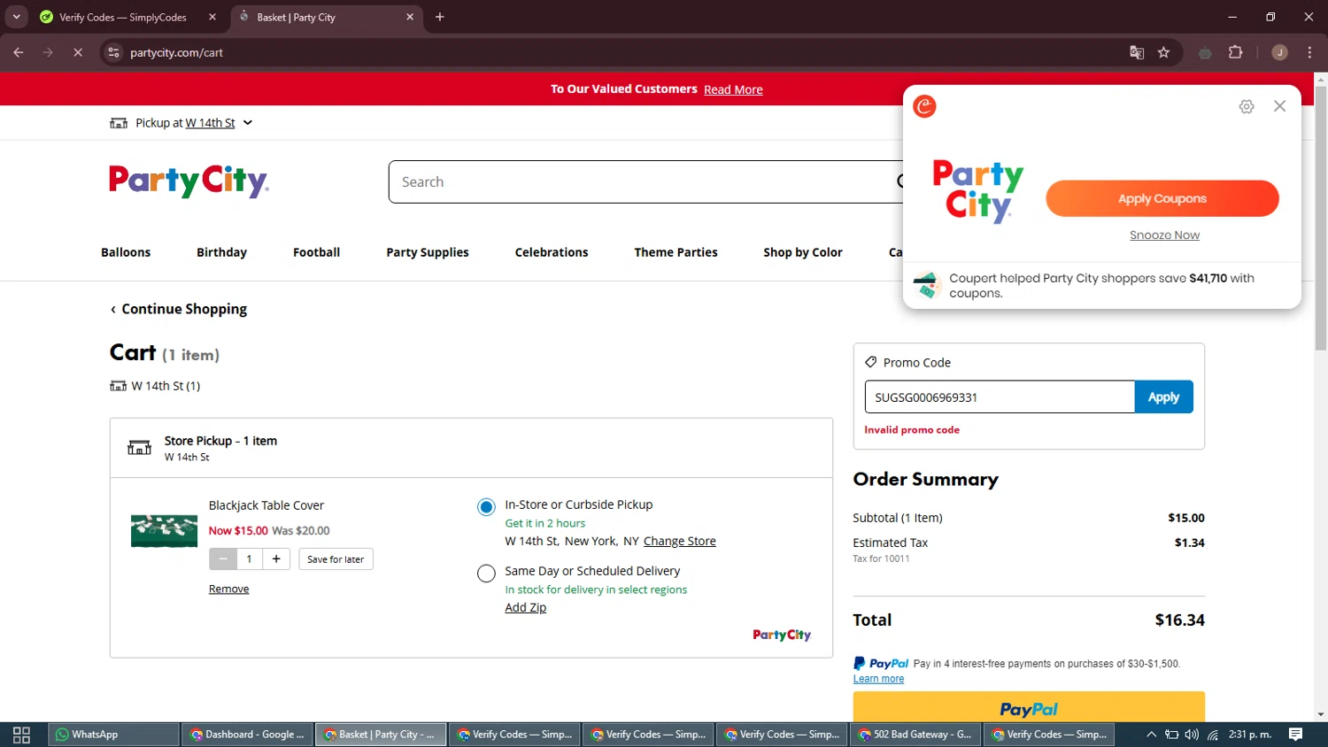
Task: Select In-Store or Curbside Pickup option
Action: pyautogui.click(x=486, y=507)
